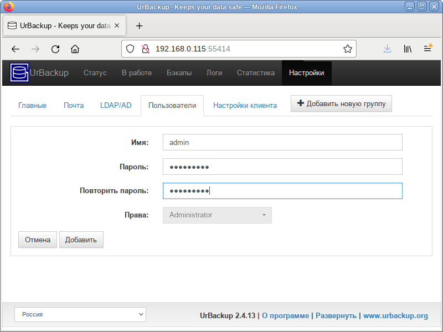Image resolution: width=443 pixels, height=332 pixels.
Task: Open the О программе link
Action: (x=285, y=315)
